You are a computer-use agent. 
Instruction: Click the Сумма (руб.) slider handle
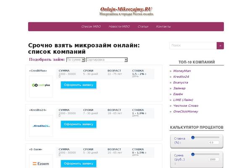pyautogui.click(x=193, y=154)
